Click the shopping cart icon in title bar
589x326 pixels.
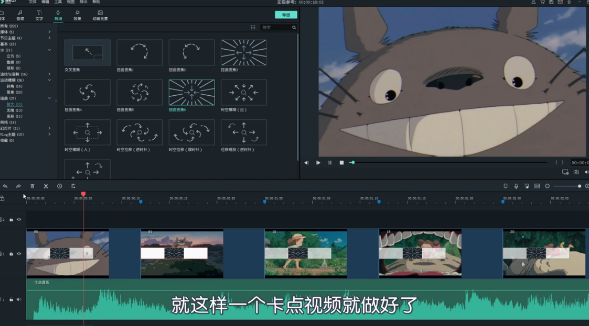[x=542, y=2]
